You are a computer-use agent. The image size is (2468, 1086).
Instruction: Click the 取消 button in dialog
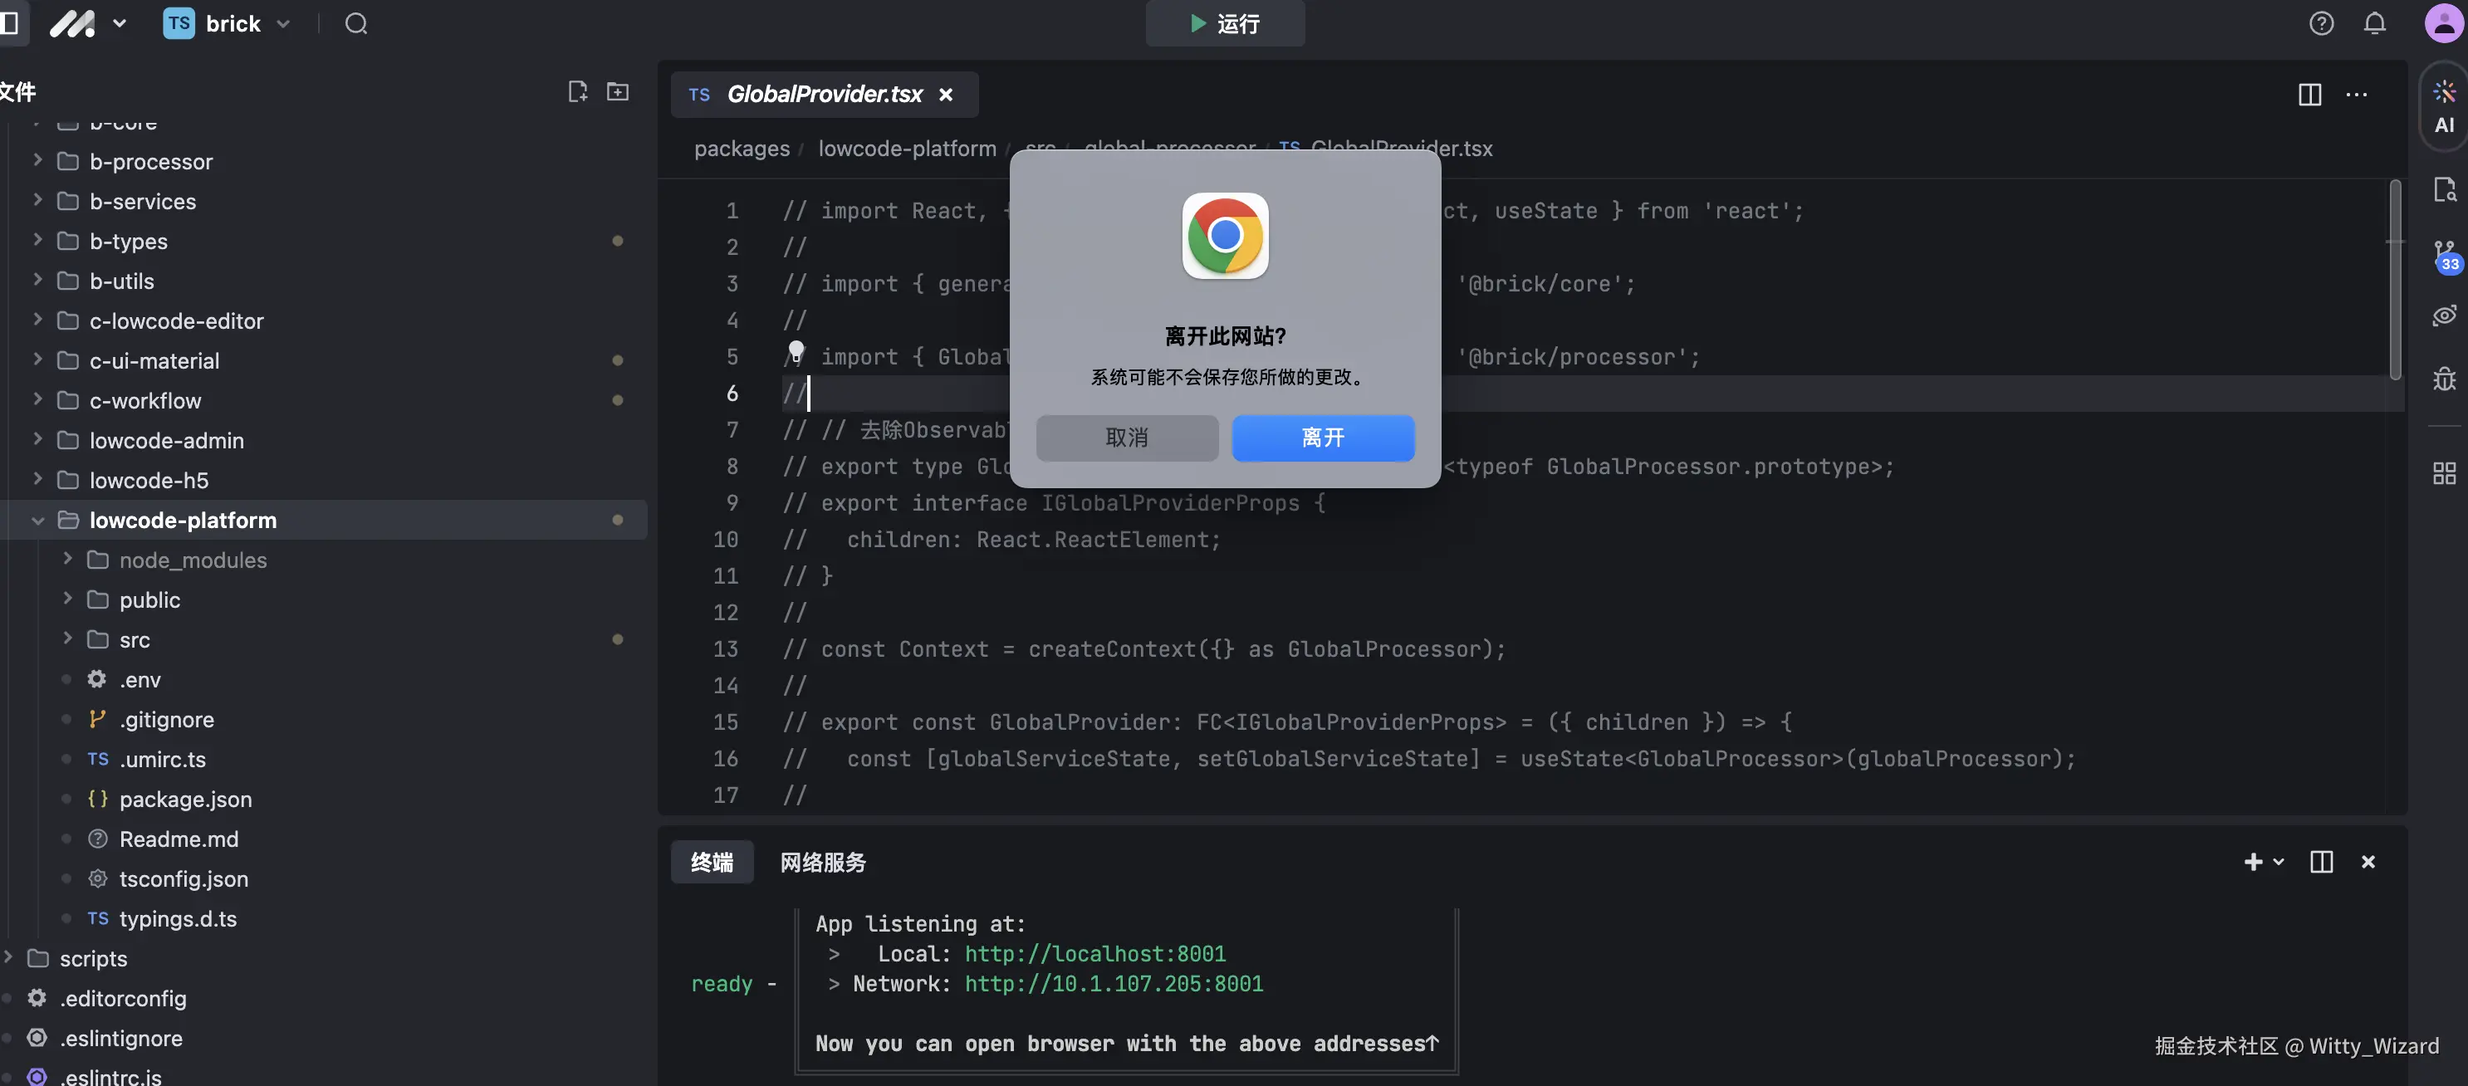(x=1127, y=438)
